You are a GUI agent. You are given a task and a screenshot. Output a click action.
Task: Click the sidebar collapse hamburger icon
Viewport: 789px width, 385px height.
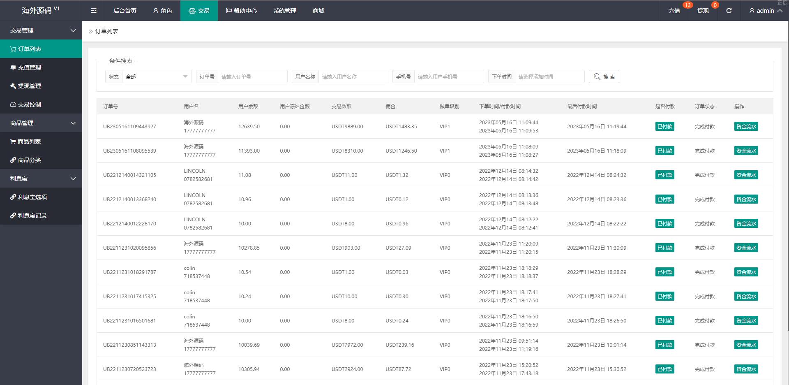point(94,11)
